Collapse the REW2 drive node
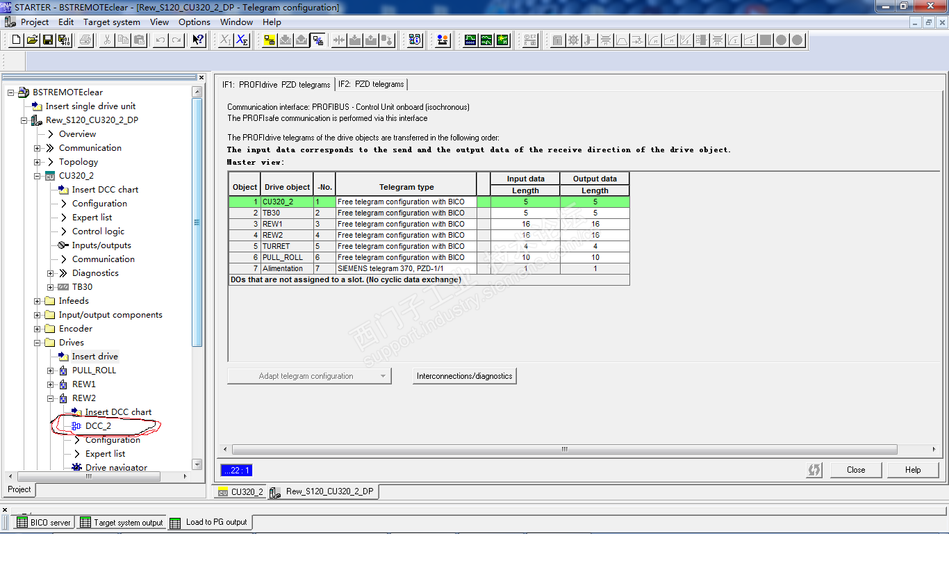 [x=51, y=398]
